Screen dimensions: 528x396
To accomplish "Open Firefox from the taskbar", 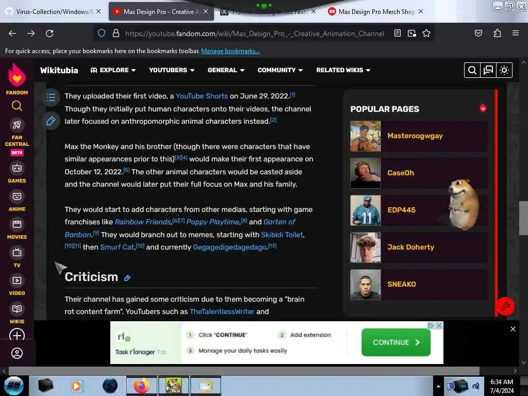I will (142, 386).
